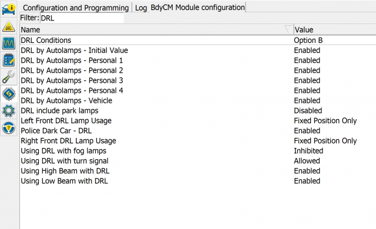
Task: Open the checklist tests icon
Action: click(x=9, y=60)
